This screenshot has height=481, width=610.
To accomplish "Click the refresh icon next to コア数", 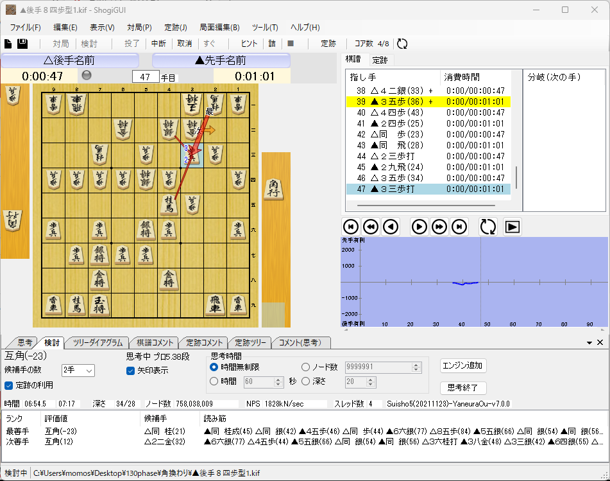I will [402, 44].
